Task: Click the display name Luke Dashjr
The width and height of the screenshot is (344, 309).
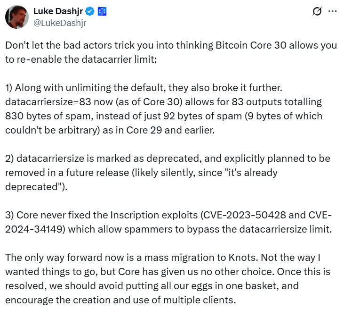Action: (58, 11)
